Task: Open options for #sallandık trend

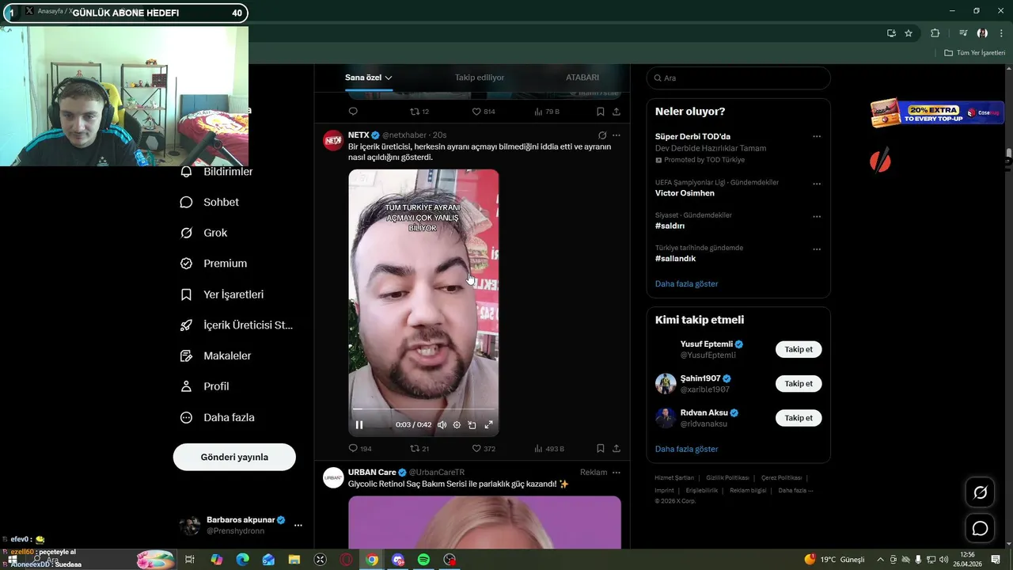Action: point(817,249)
